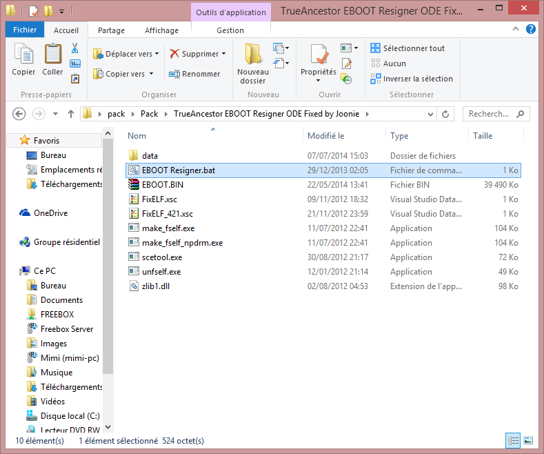The image size is (544, 454).
Task: Click the Pack breadcrumb in address bar
Action: pos(149,114)
